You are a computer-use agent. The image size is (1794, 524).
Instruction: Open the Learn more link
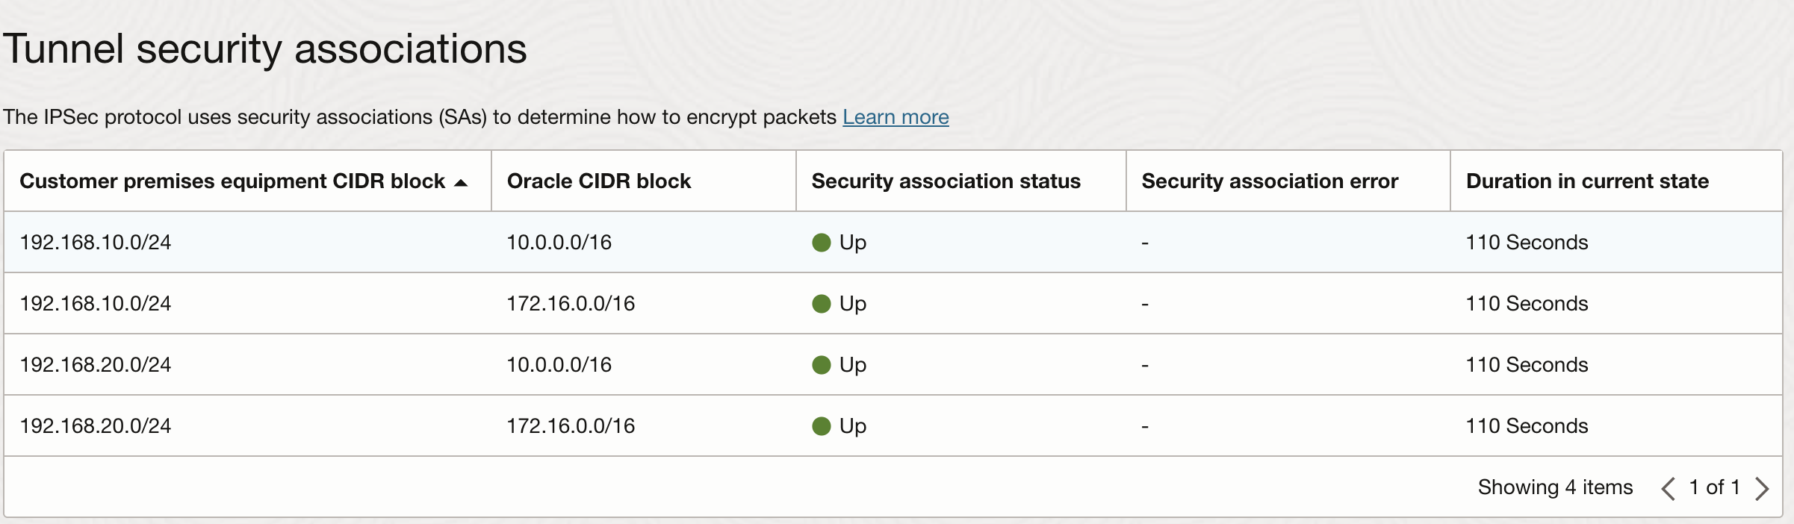[x=896, y=116]
